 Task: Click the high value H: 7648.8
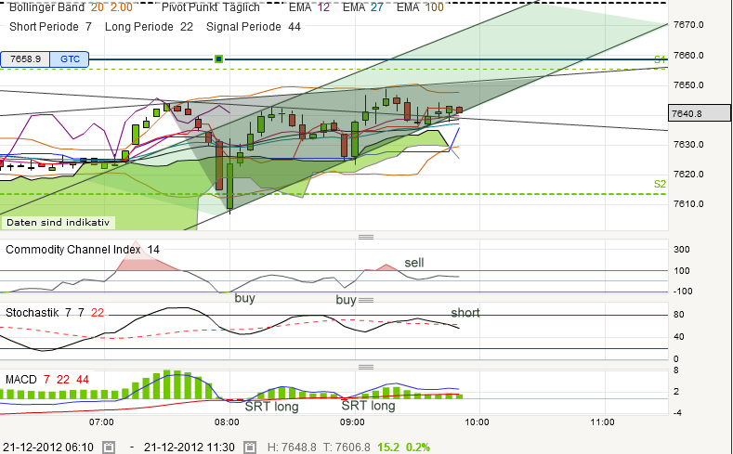coord(292,447)
